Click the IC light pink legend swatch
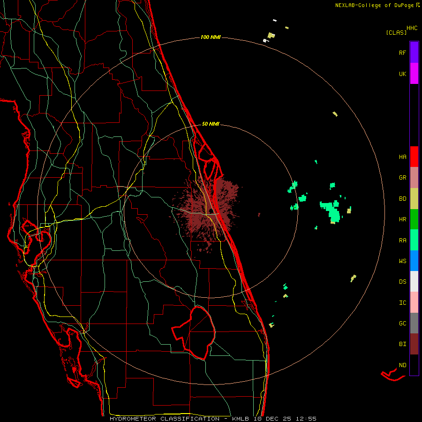Screen dimensions: 422x422 [x=414, y=302]
